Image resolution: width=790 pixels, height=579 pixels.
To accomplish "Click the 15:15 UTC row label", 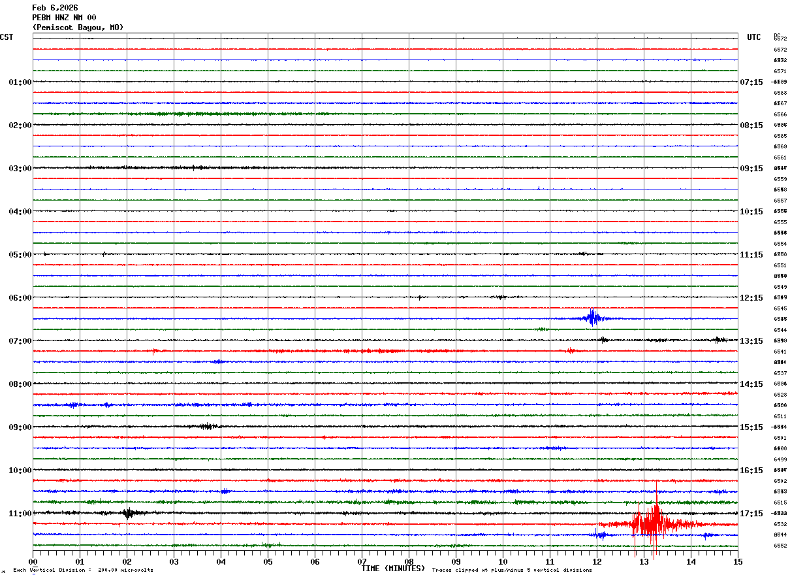I will click(751, 427).
